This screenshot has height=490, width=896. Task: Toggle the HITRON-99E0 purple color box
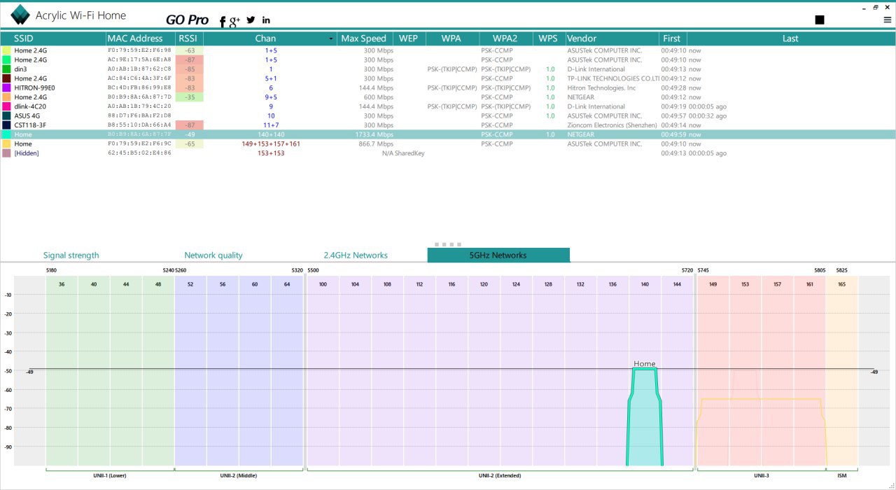tap(7, 88)
